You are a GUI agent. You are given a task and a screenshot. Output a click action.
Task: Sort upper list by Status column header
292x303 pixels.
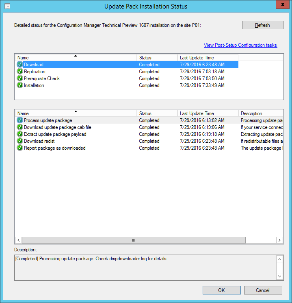157,58
